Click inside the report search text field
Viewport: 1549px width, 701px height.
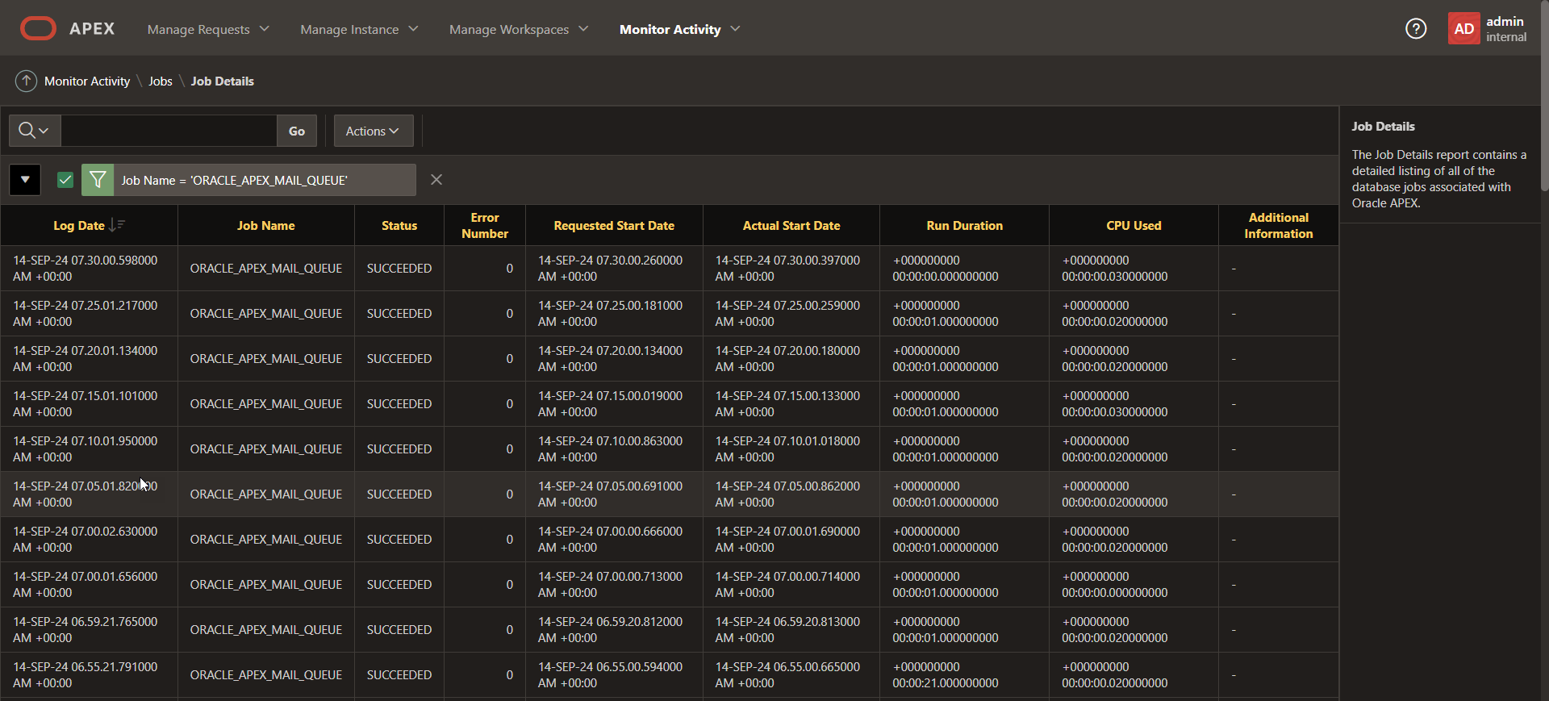pos(169,131)
